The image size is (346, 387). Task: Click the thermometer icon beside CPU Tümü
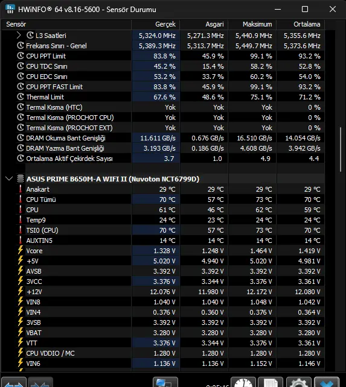click(21, 199)
